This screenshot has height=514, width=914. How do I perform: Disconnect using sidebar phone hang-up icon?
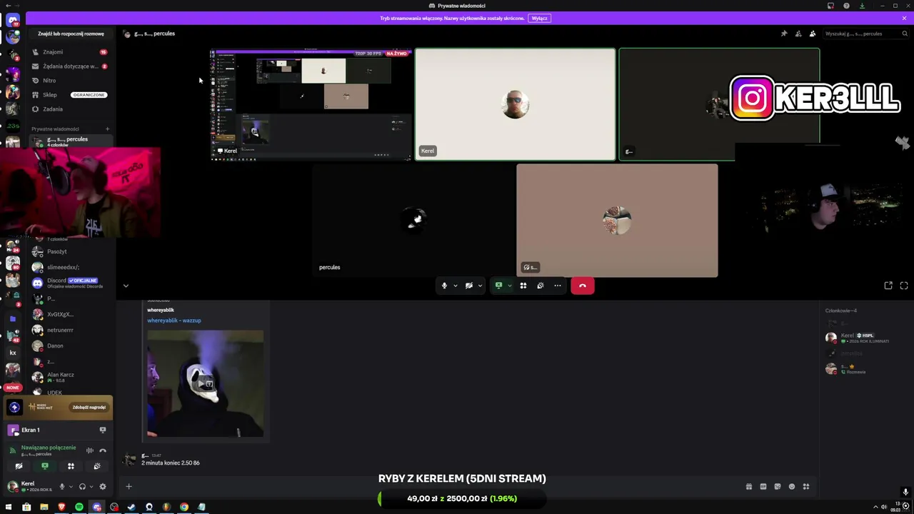[103, 450]
